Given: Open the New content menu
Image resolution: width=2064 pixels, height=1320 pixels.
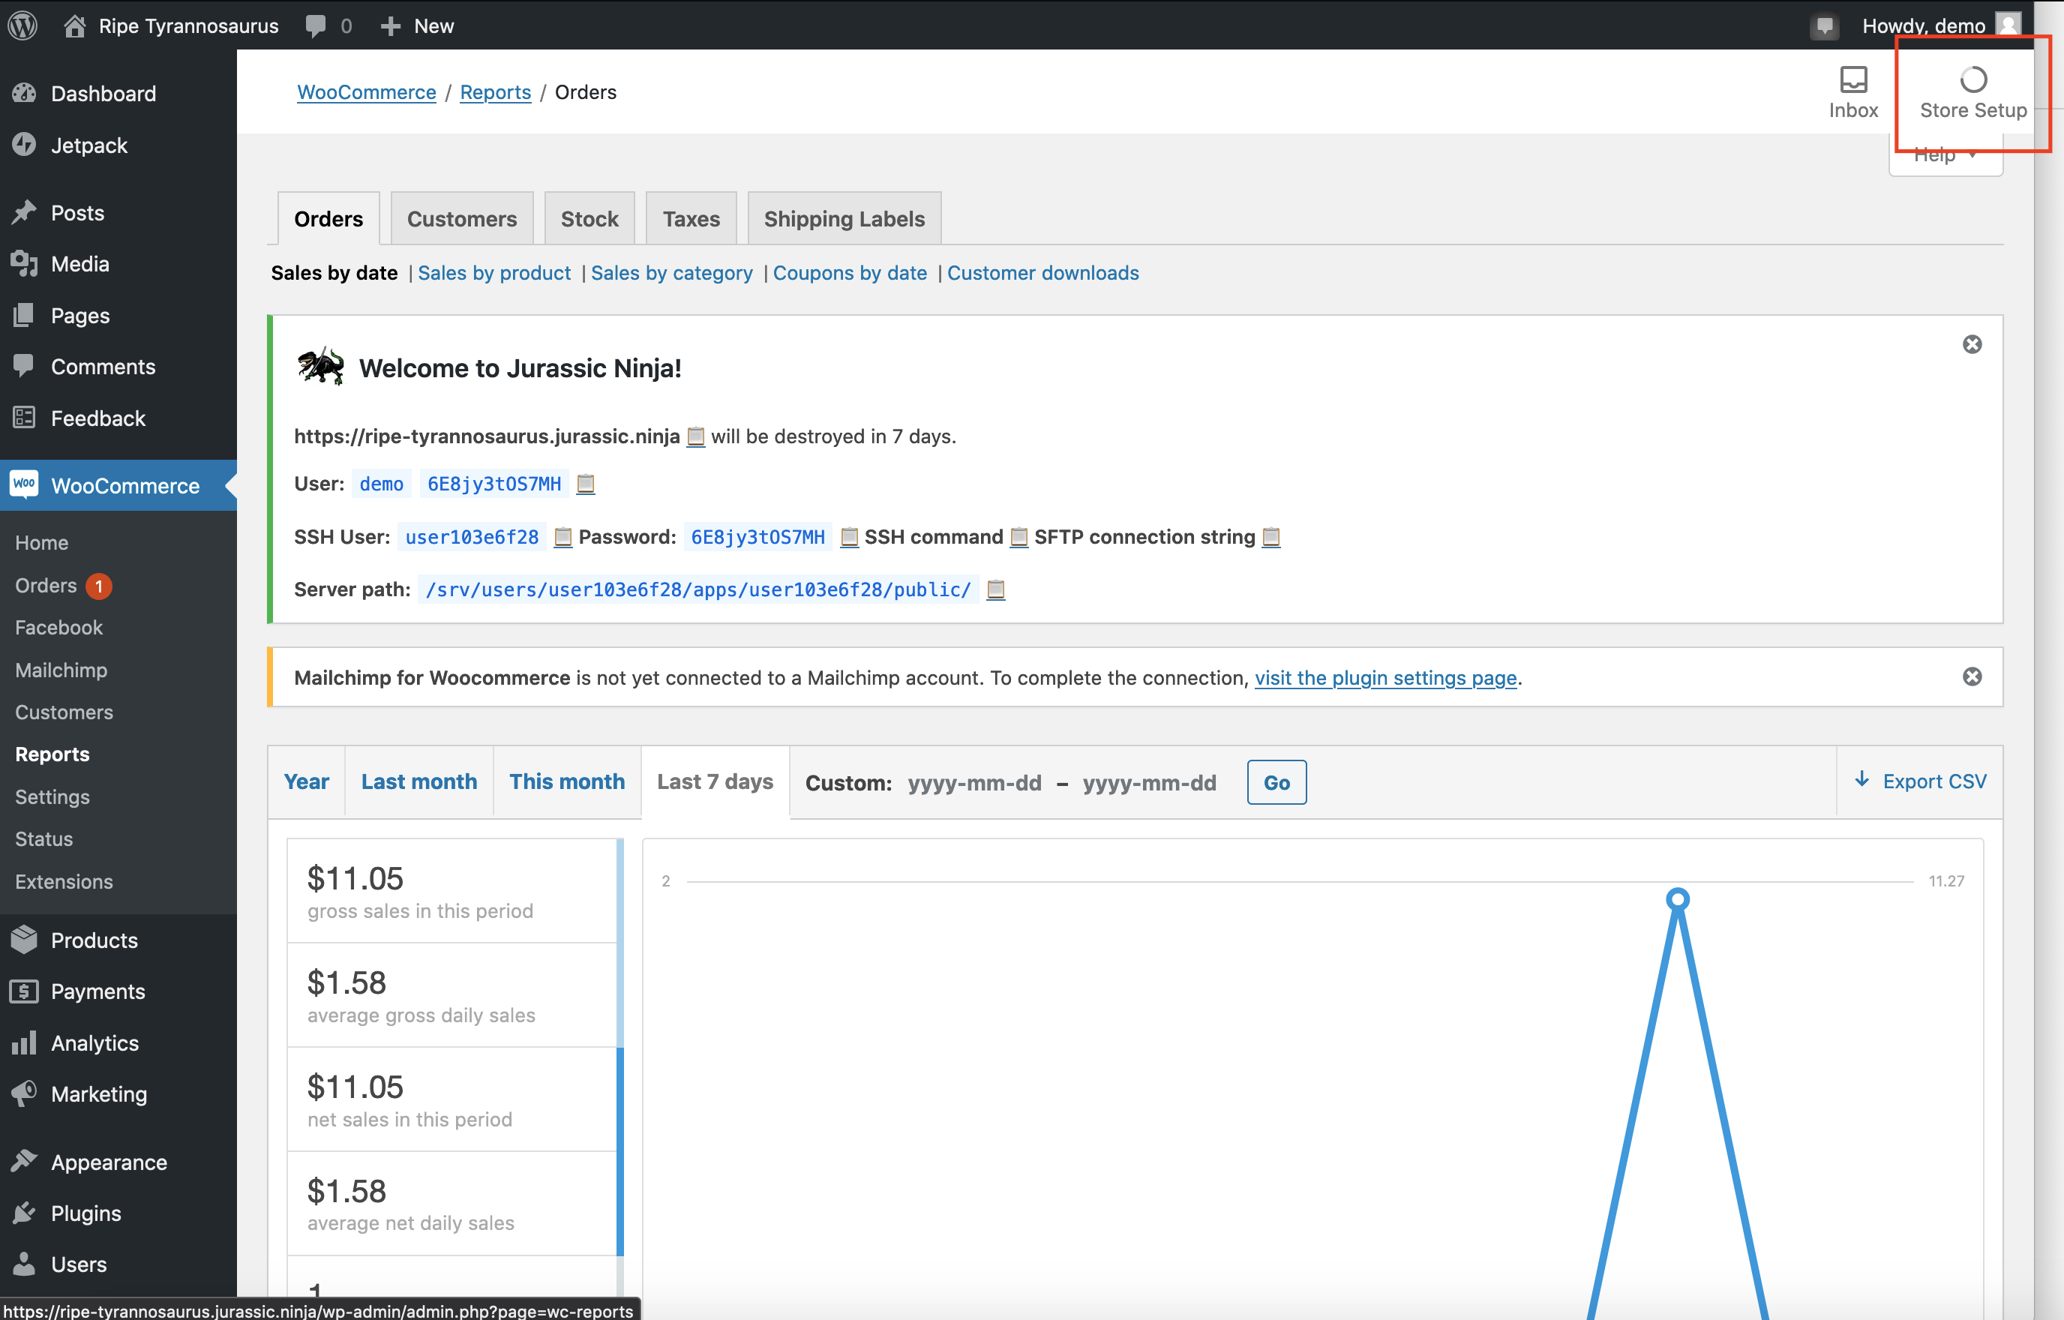Looking at the screenshot, I should tap(418, 25).
